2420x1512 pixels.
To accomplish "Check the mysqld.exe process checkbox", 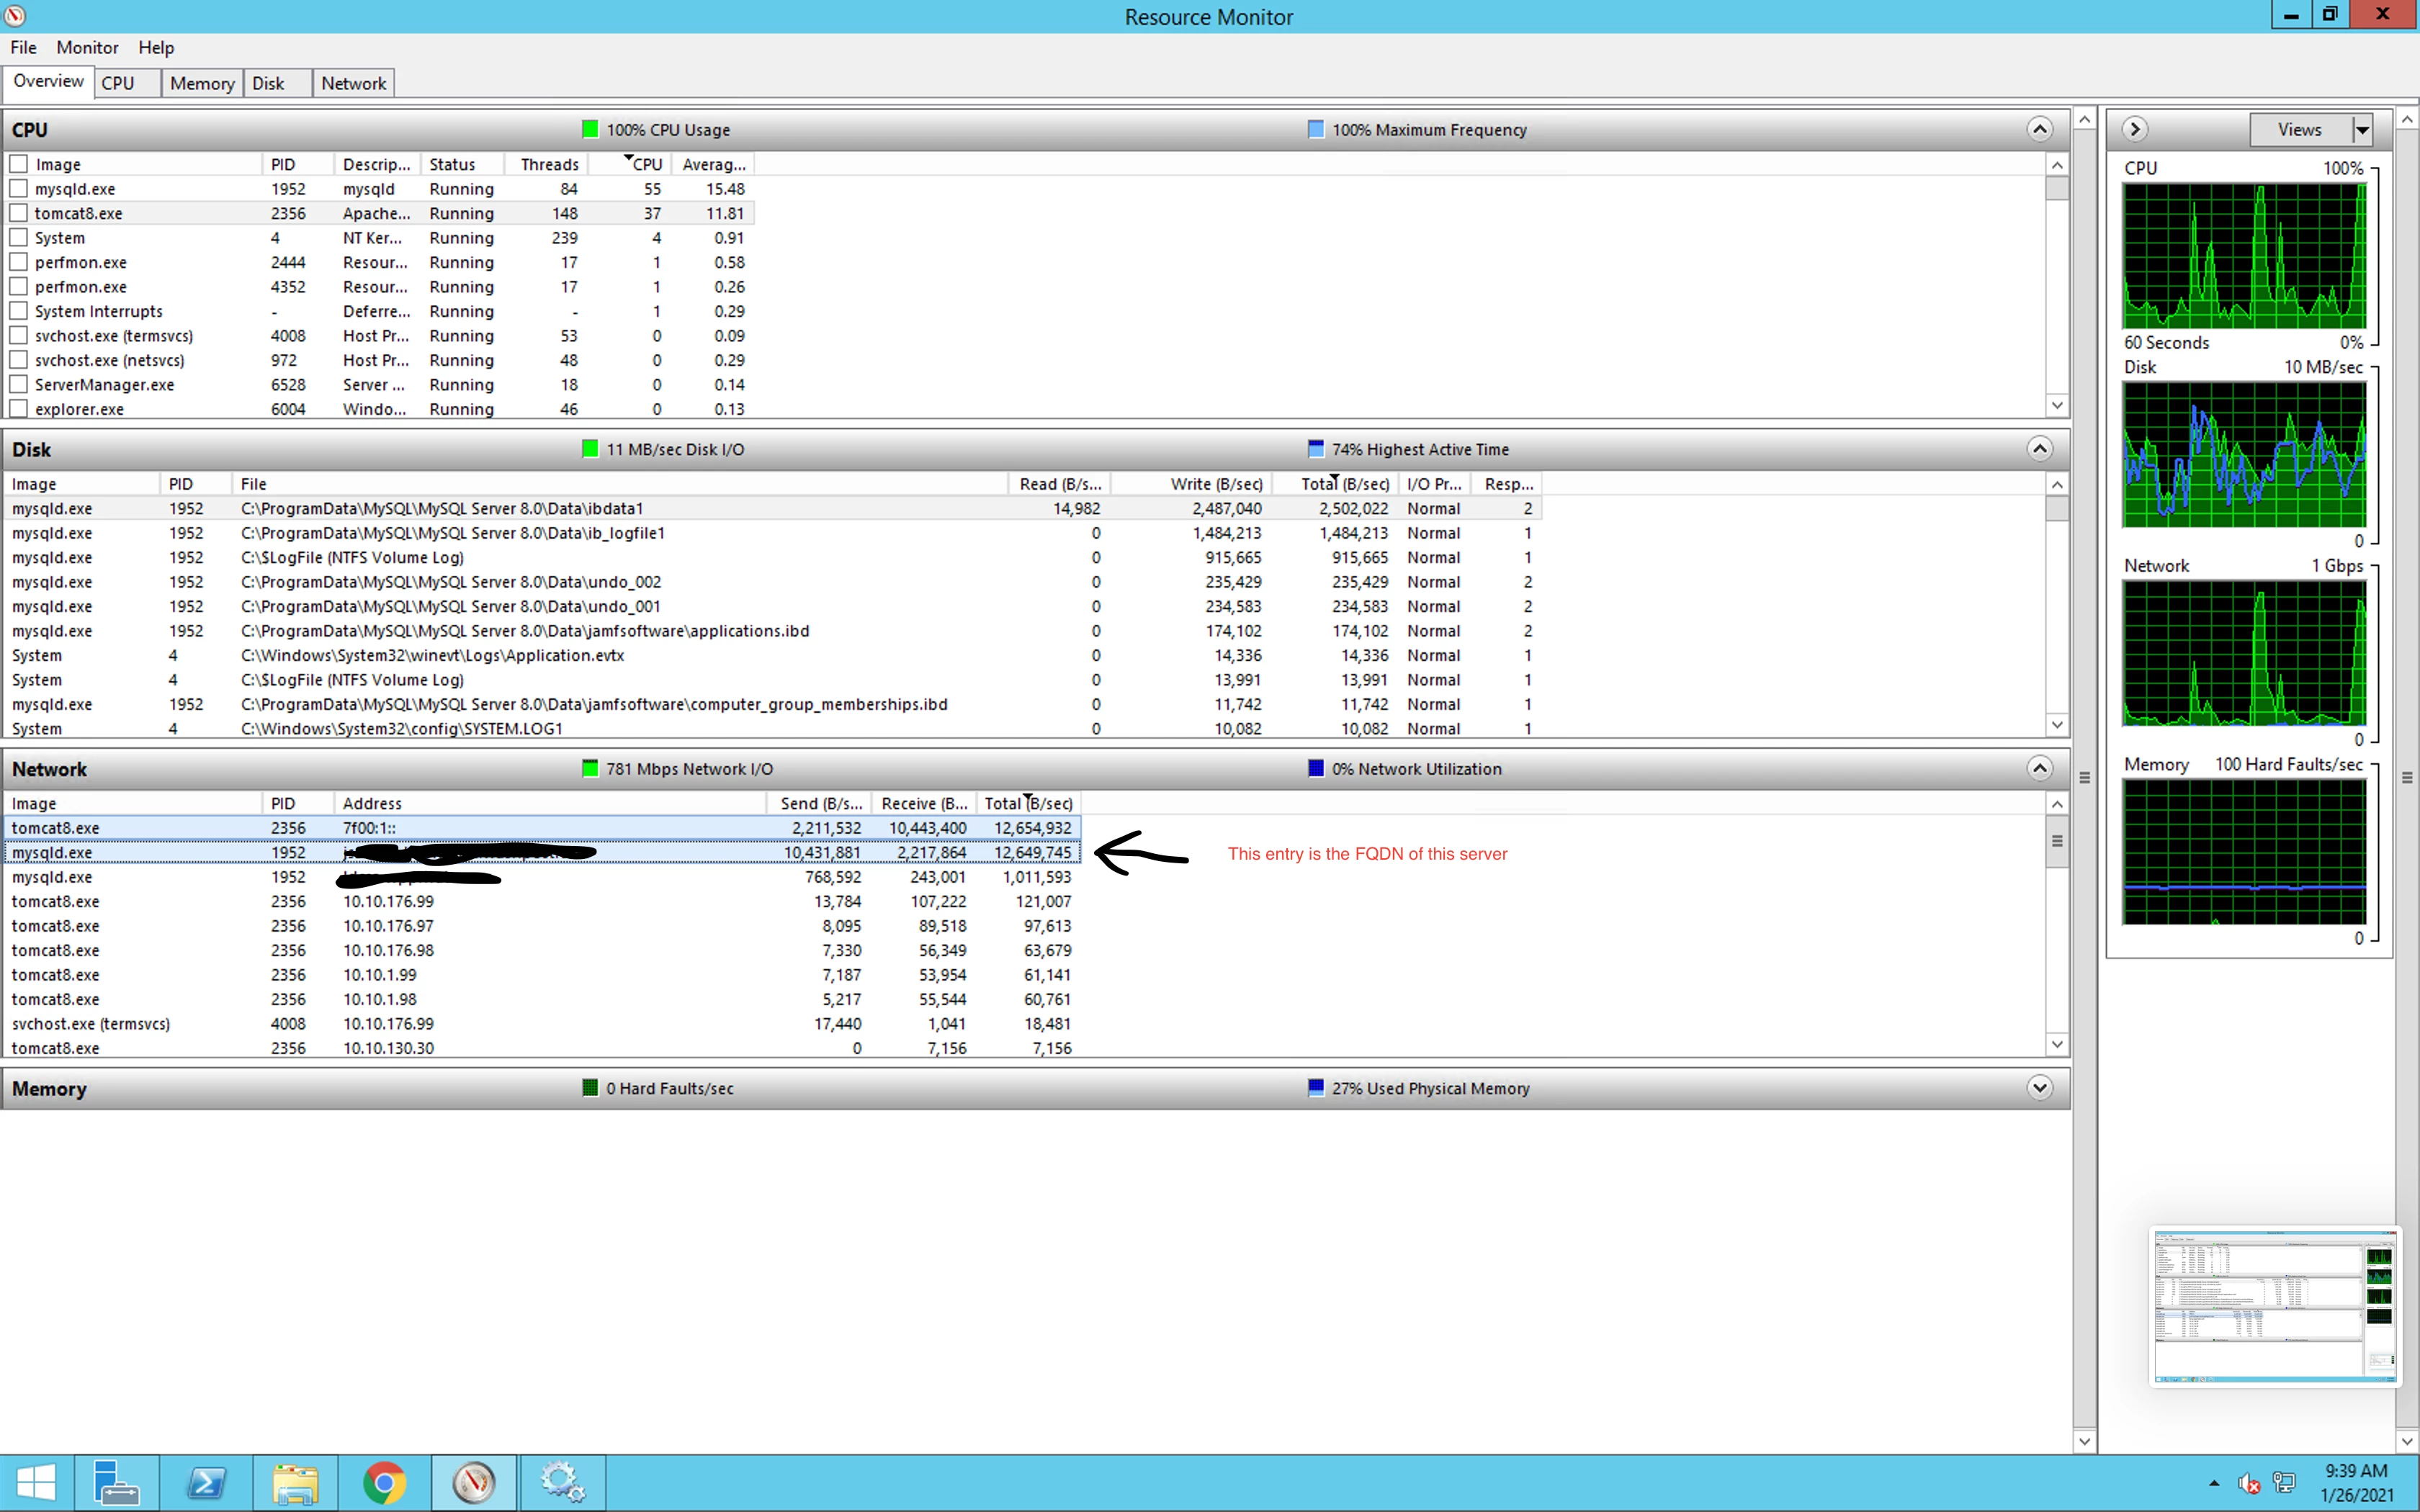I will [x=18, y=188].
